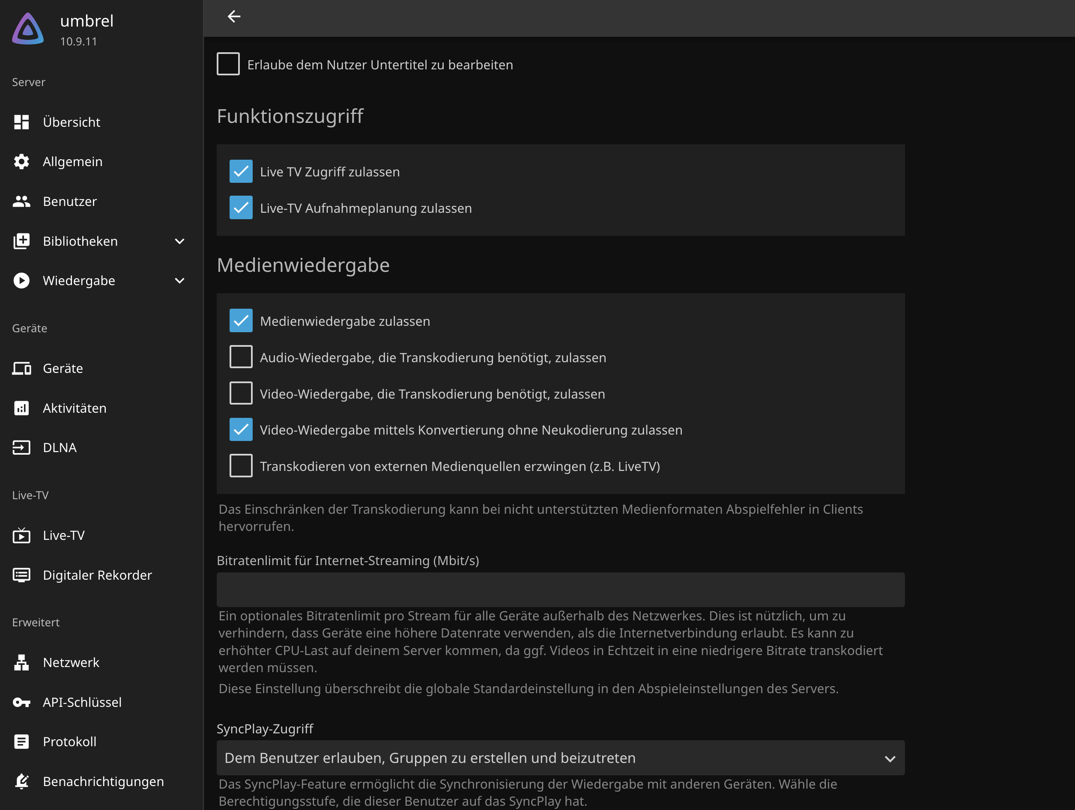Uncheck Live TV Zugriff zulassen

pyautogui.click(x=241, y=172)
